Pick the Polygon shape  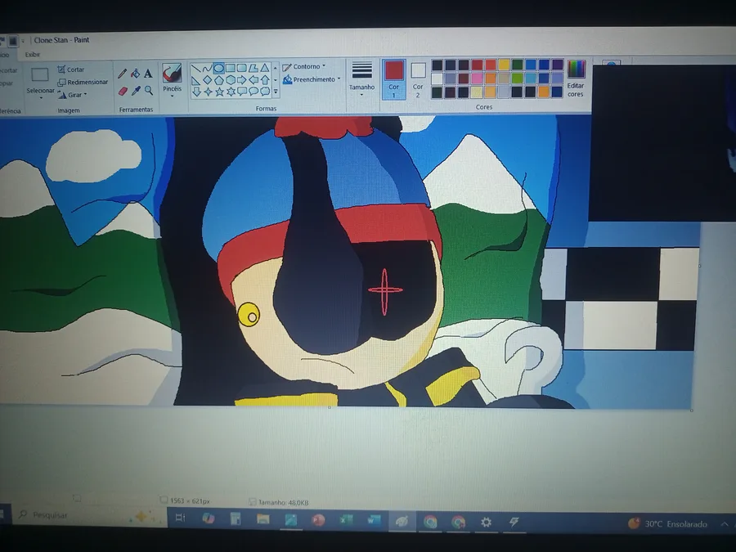coord(254,68)
